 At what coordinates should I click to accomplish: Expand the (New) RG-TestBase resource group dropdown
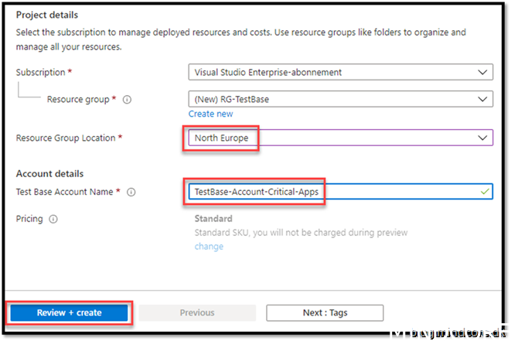point(340,100)
